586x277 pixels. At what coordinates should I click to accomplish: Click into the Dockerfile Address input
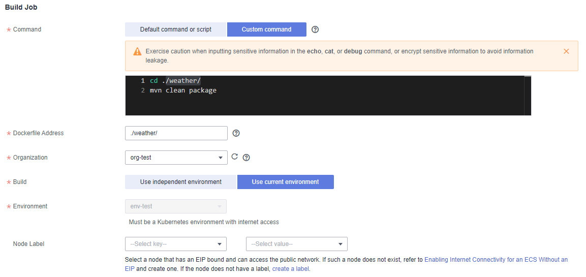(x=176, y=133)
